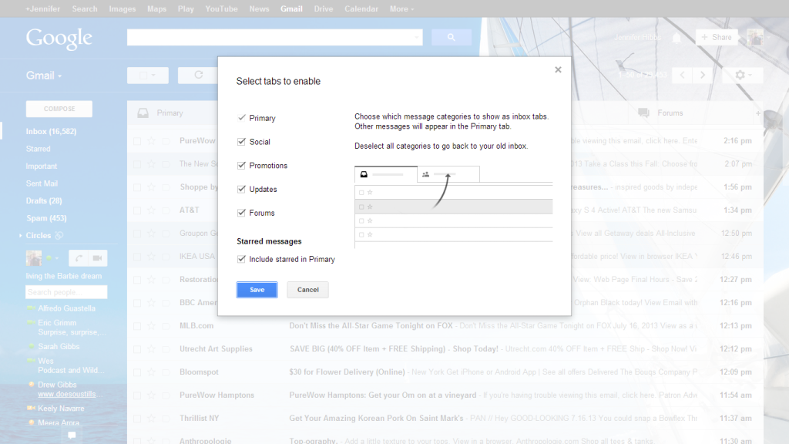Expand the Circles label list
789x444 pixels.
click(20, 236)
